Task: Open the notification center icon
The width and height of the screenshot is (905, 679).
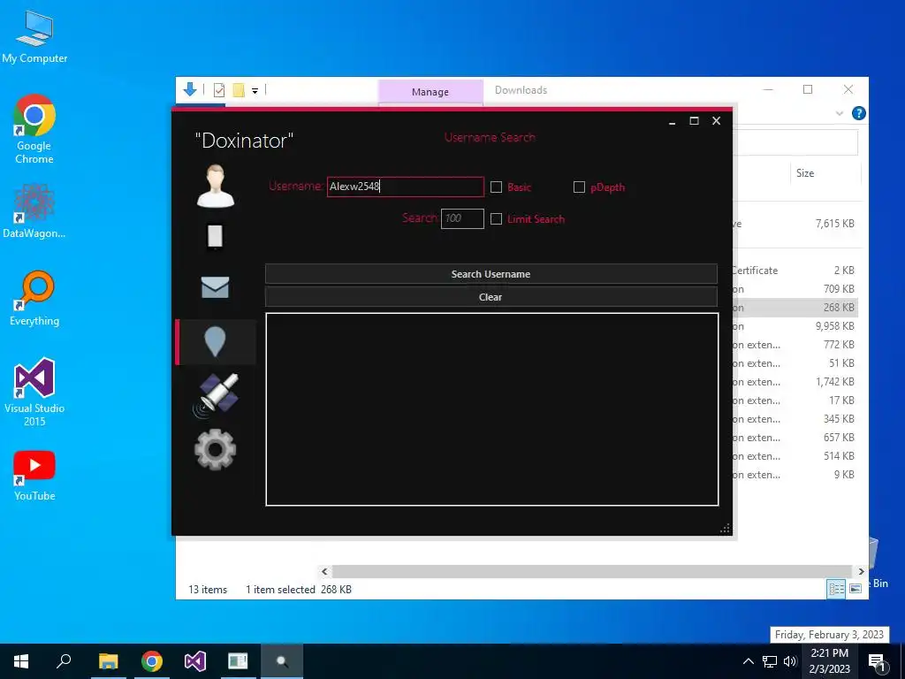Action: coord(878,661)
